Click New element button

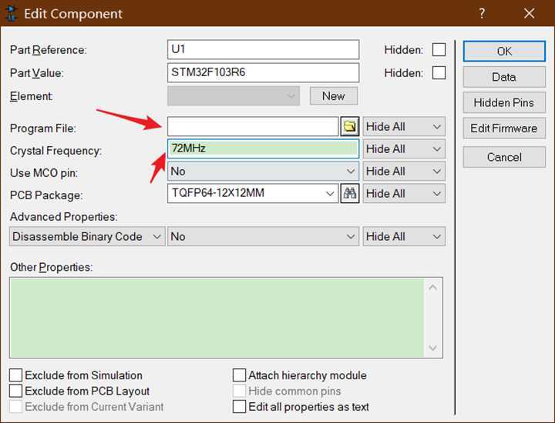point(334,96)
